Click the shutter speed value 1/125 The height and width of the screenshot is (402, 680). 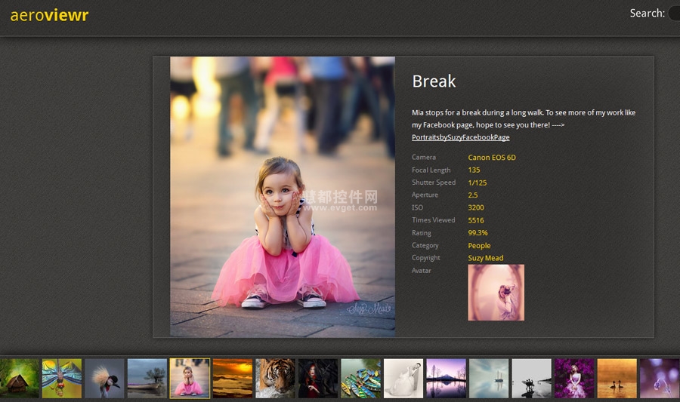pyautogui.click(x=477, y=183)
